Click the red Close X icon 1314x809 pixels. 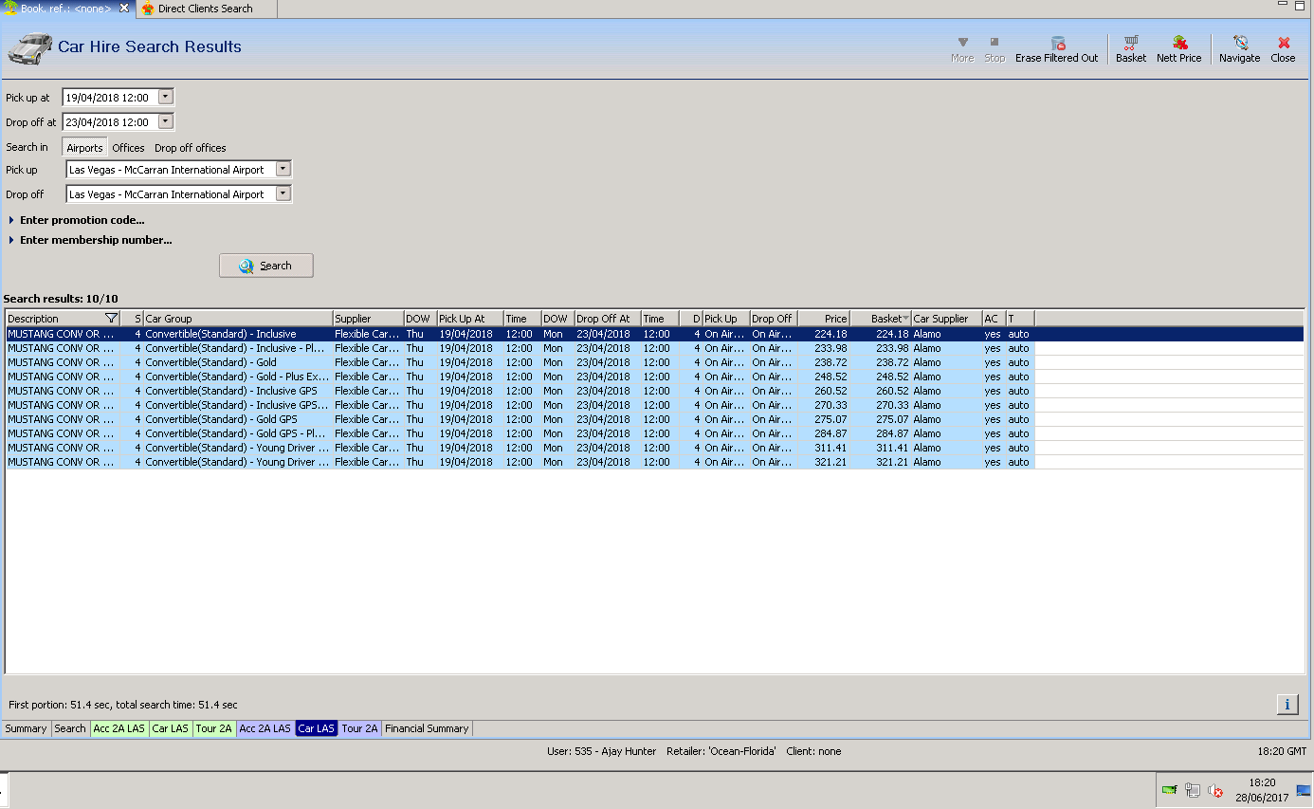coord(1283,44)
